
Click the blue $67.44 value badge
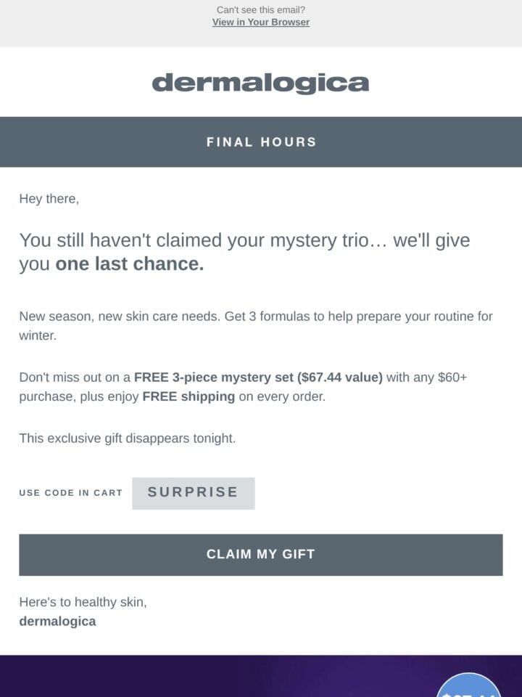coord(469,687)
